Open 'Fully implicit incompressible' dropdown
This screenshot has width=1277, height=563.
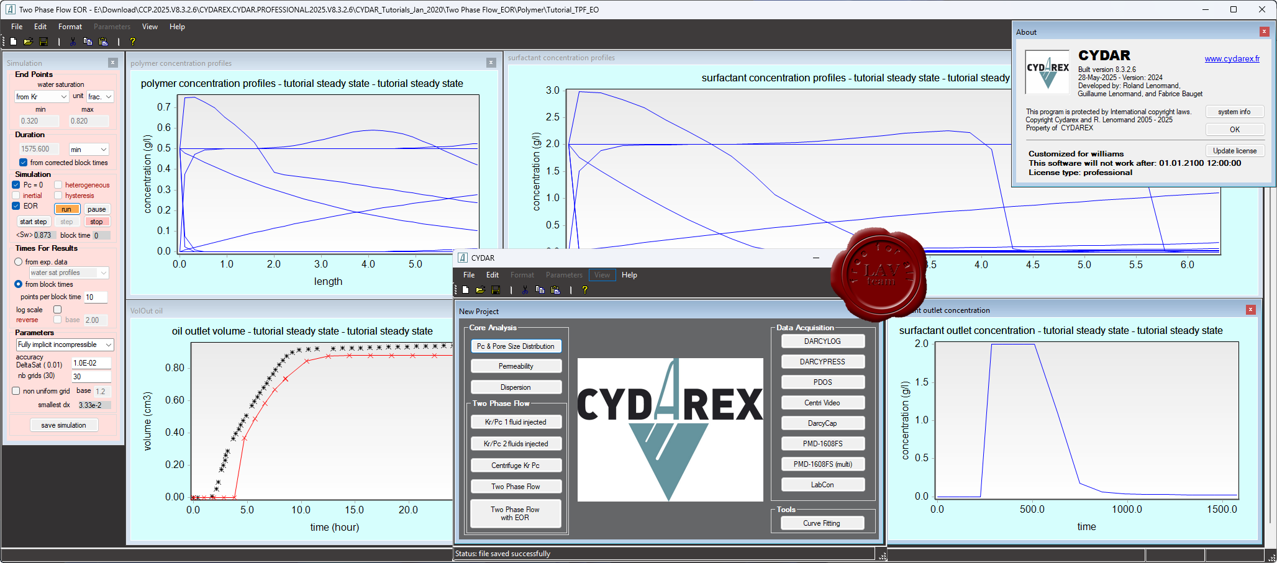pyautogui.click(x=65, y=345)
